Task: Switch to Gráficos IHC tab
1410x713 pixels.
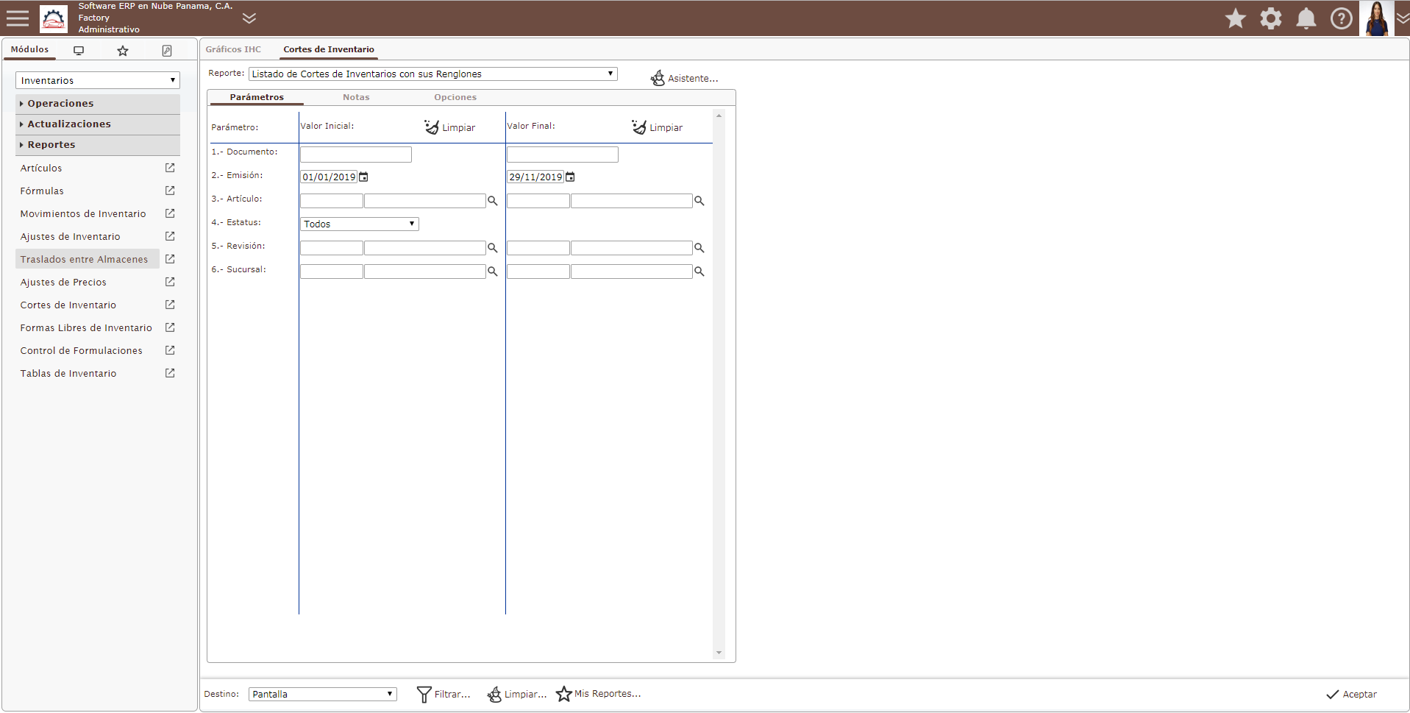Action: [233, 49]
